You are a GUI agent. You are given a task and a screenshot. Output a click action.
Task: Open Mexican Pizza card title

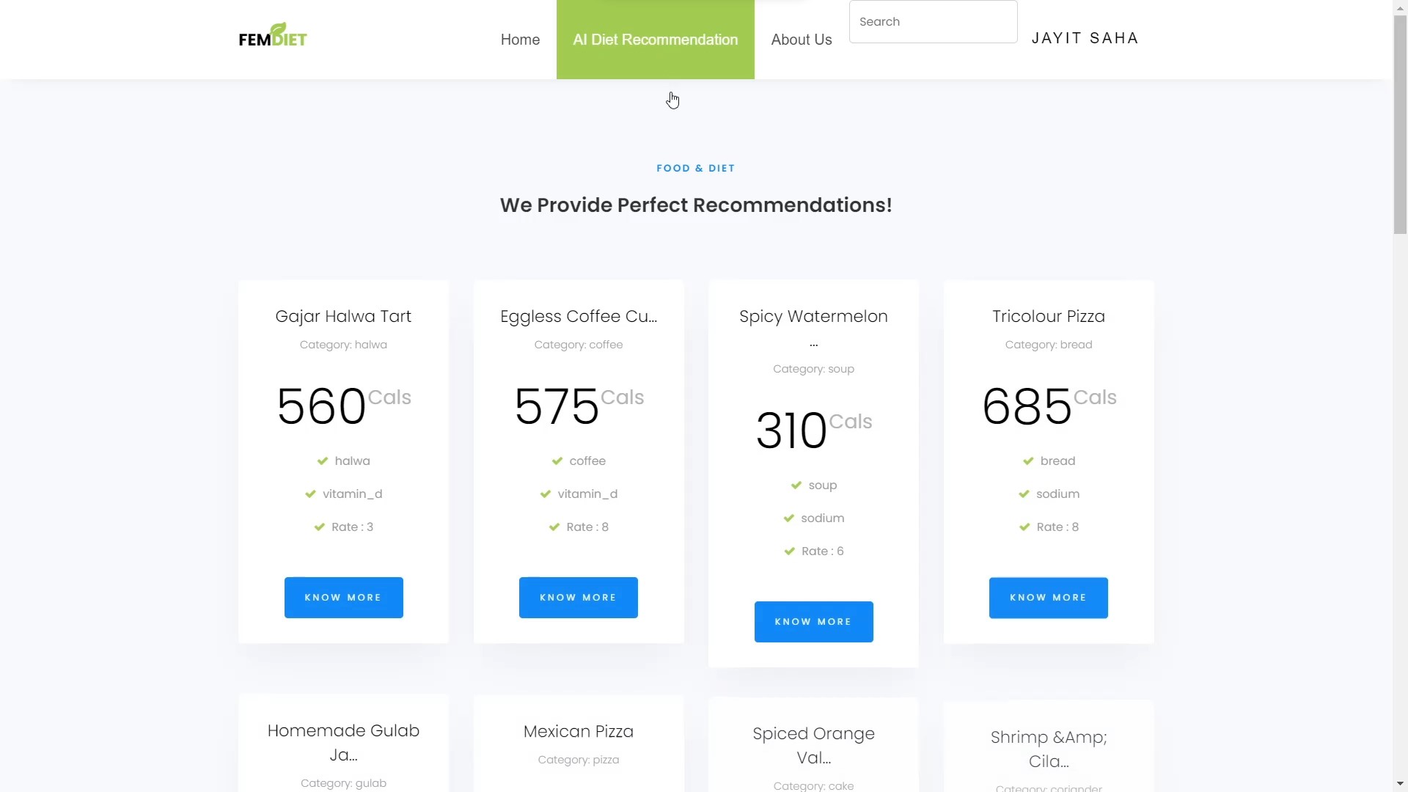(578, 732)
